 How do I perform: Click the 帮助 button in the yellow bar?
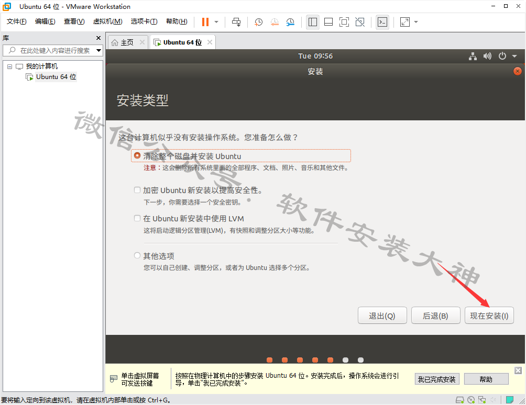click(486, 379)
